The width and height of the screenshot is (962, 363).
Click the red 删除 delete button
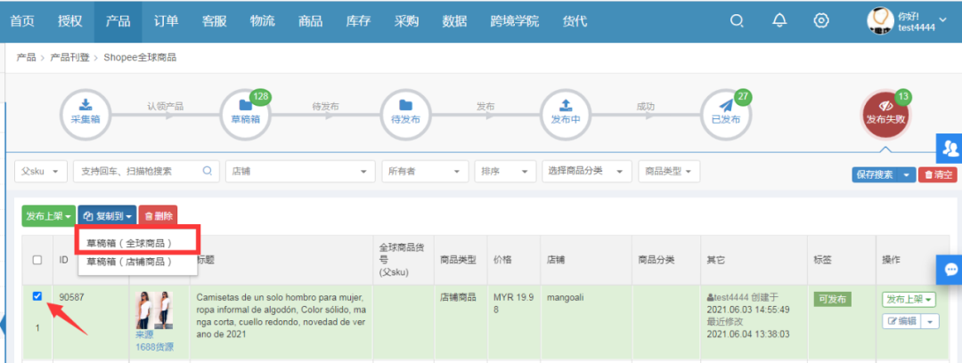pos(158,215)
